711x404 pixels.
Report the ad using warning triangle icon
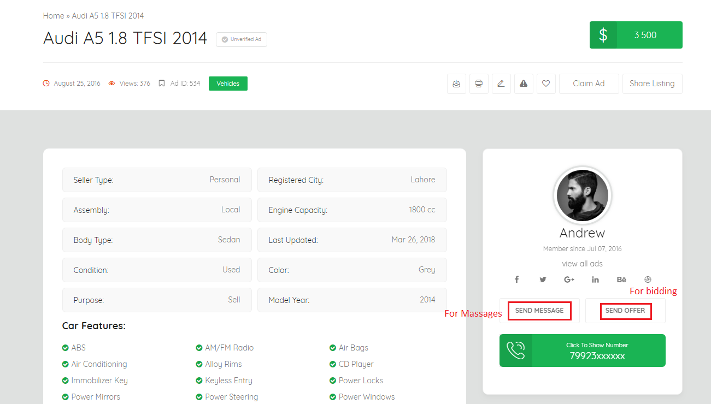pyautogui.click(x=524, y=84)
